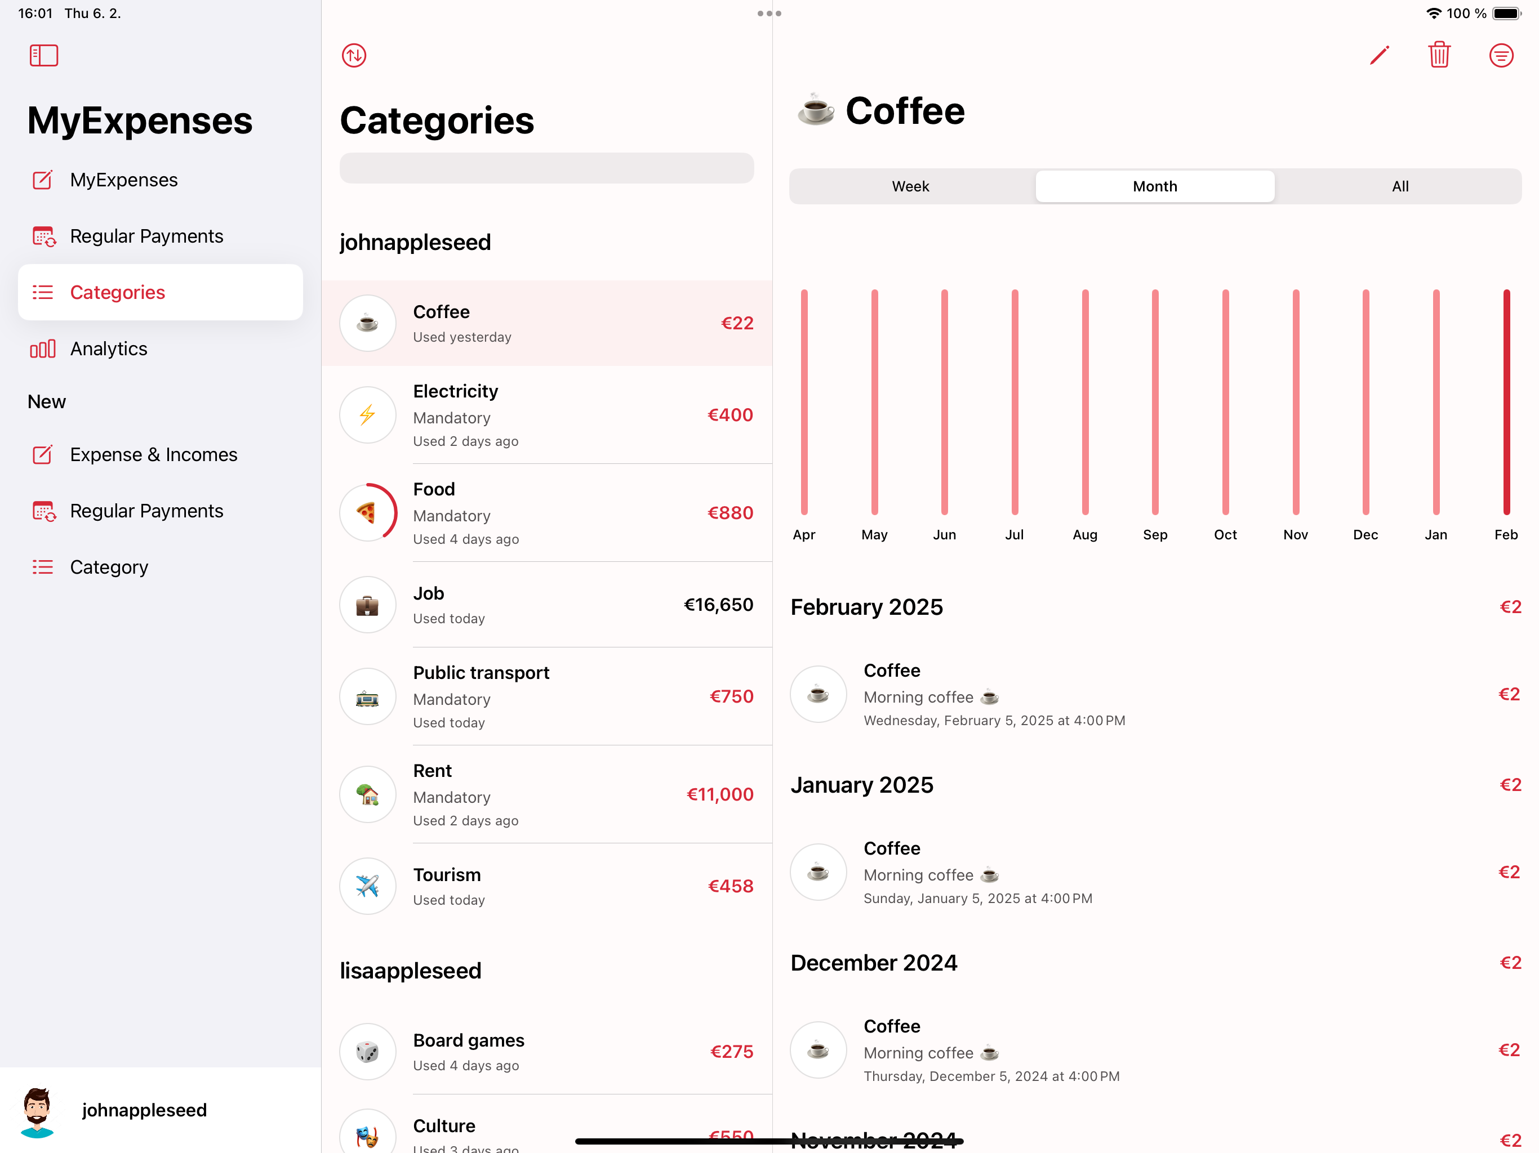Viewport: 1539px width, 1153px height.
Task: Switch to the Week tab
Action: [x=911, y=186]
